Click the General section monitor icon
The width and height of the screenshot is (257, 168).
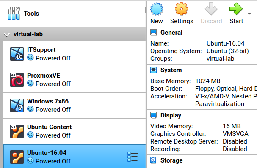pos(154,33)
